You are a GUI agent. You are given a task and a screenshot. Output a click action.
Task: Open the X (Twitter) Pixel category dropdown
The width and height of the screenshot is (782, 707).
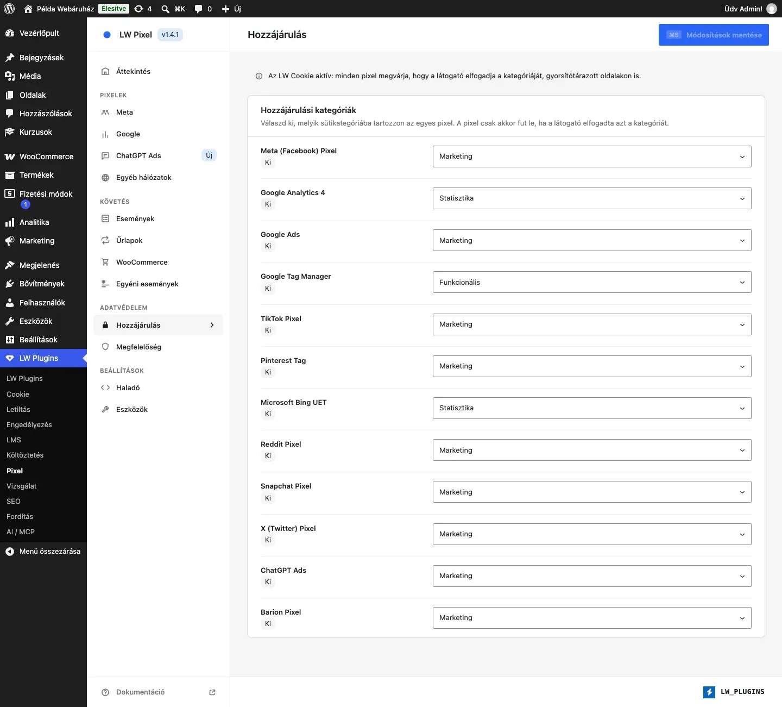(x=592, y=534)
